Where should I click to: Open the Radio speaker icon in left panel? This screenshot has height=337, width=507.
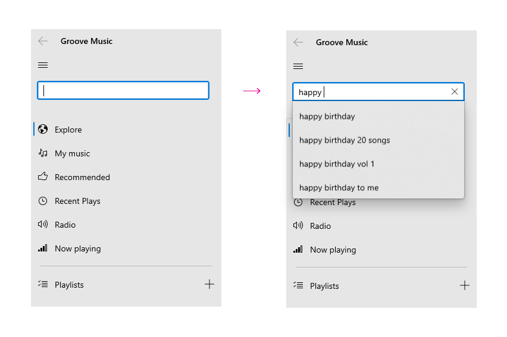[x=43, y=224]
